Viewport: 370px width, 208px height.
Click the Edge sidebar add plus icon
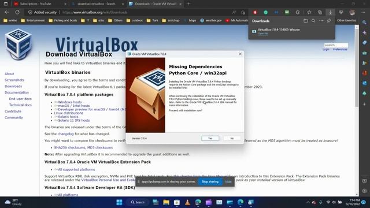365,104
